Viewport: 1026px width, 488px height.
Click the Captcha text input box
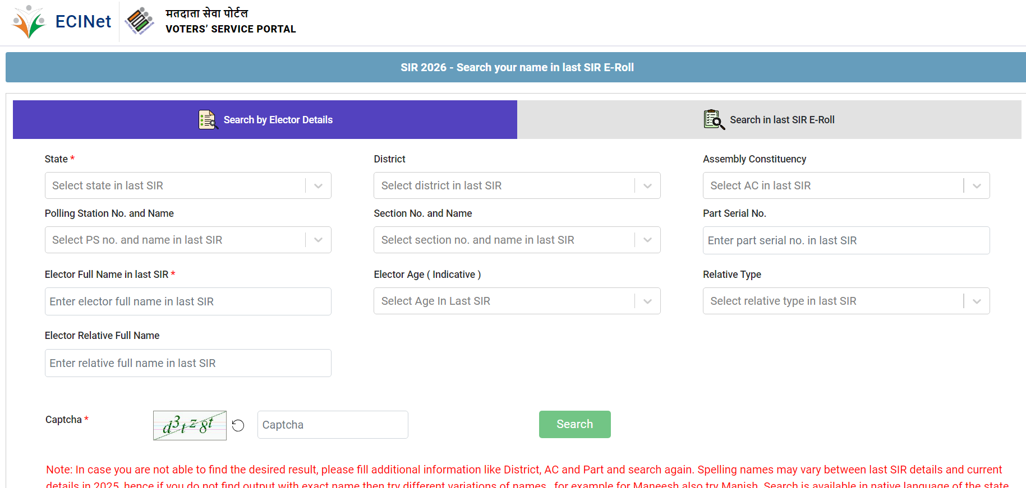point(333,425)
